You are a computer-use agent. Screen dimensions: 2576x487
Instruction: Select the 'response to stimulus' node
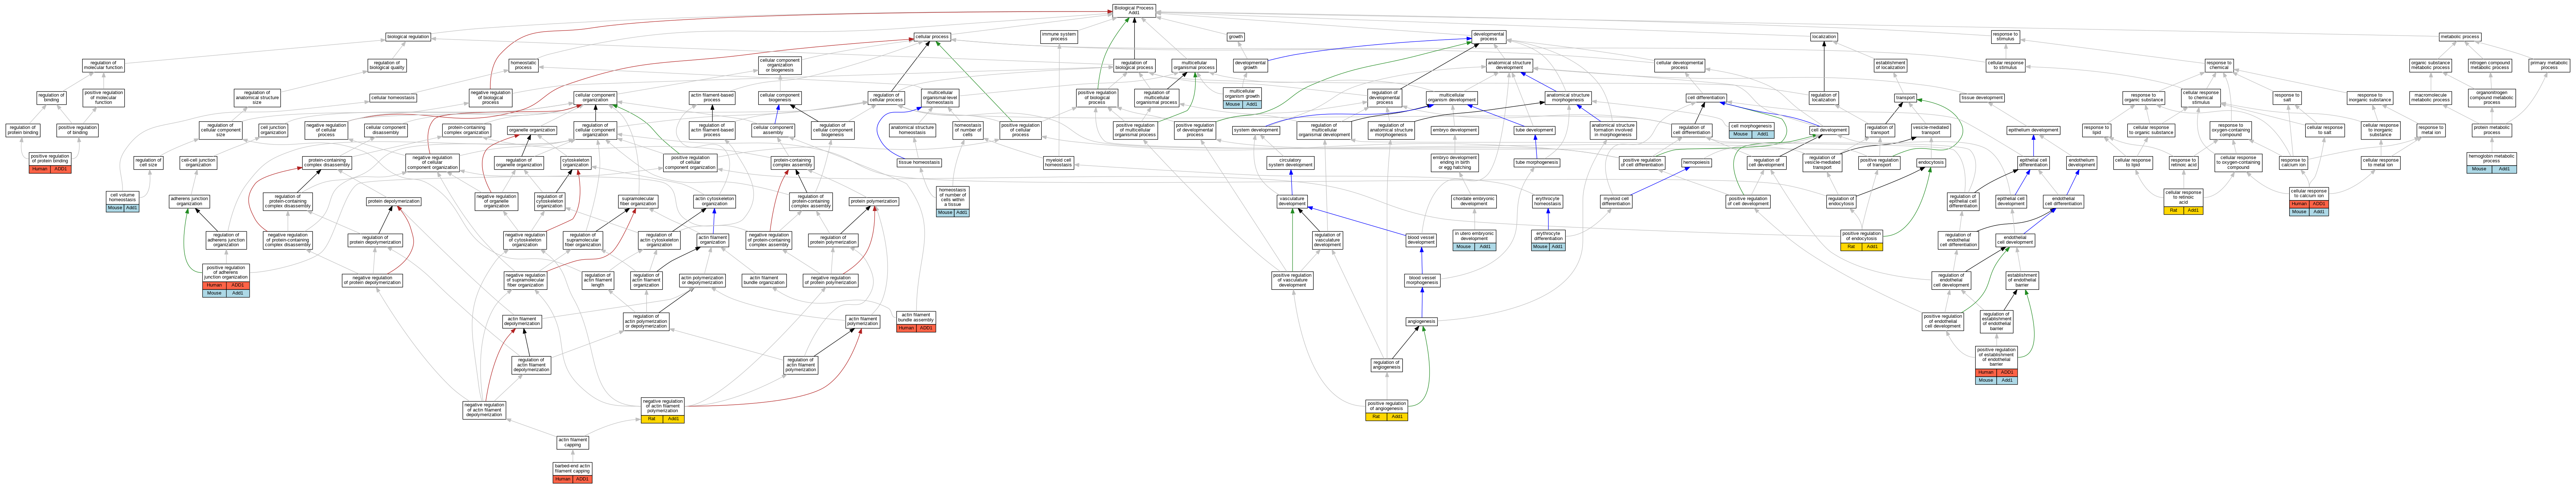point(2005,37)
